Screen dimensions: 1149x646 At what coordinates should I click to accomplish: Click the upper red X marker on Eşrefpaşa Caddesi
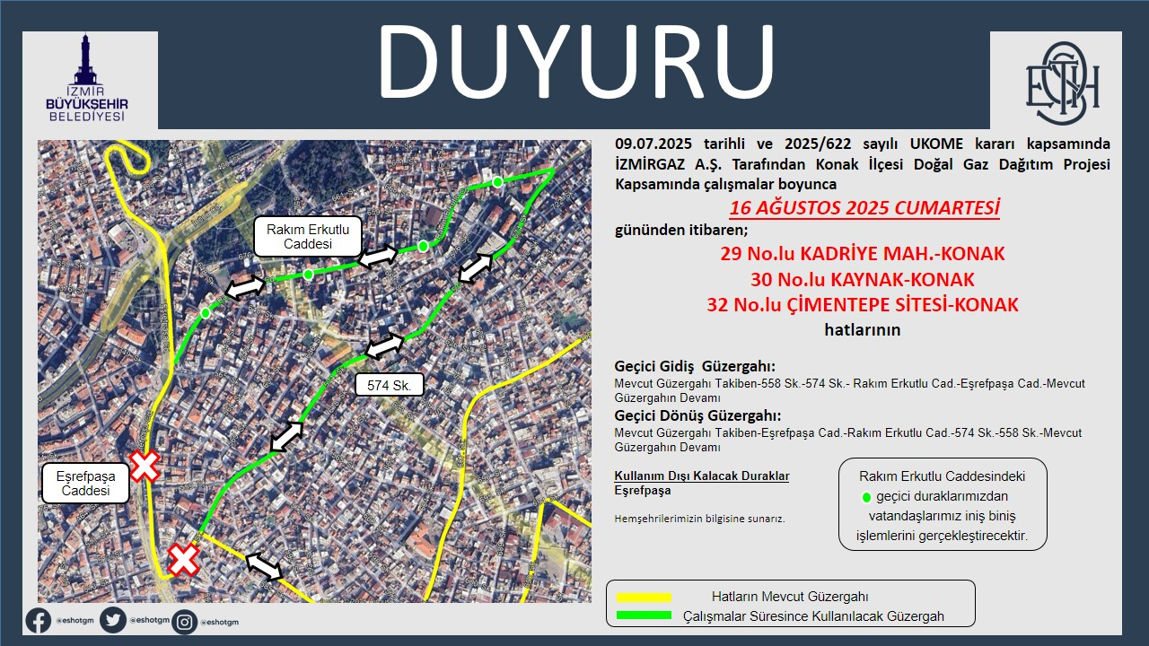coord(145,466)
